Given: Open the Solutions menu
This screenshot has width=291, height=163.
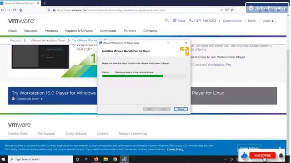Looking at the screenshot, I should pyautogui.click(x=30, y=31).
